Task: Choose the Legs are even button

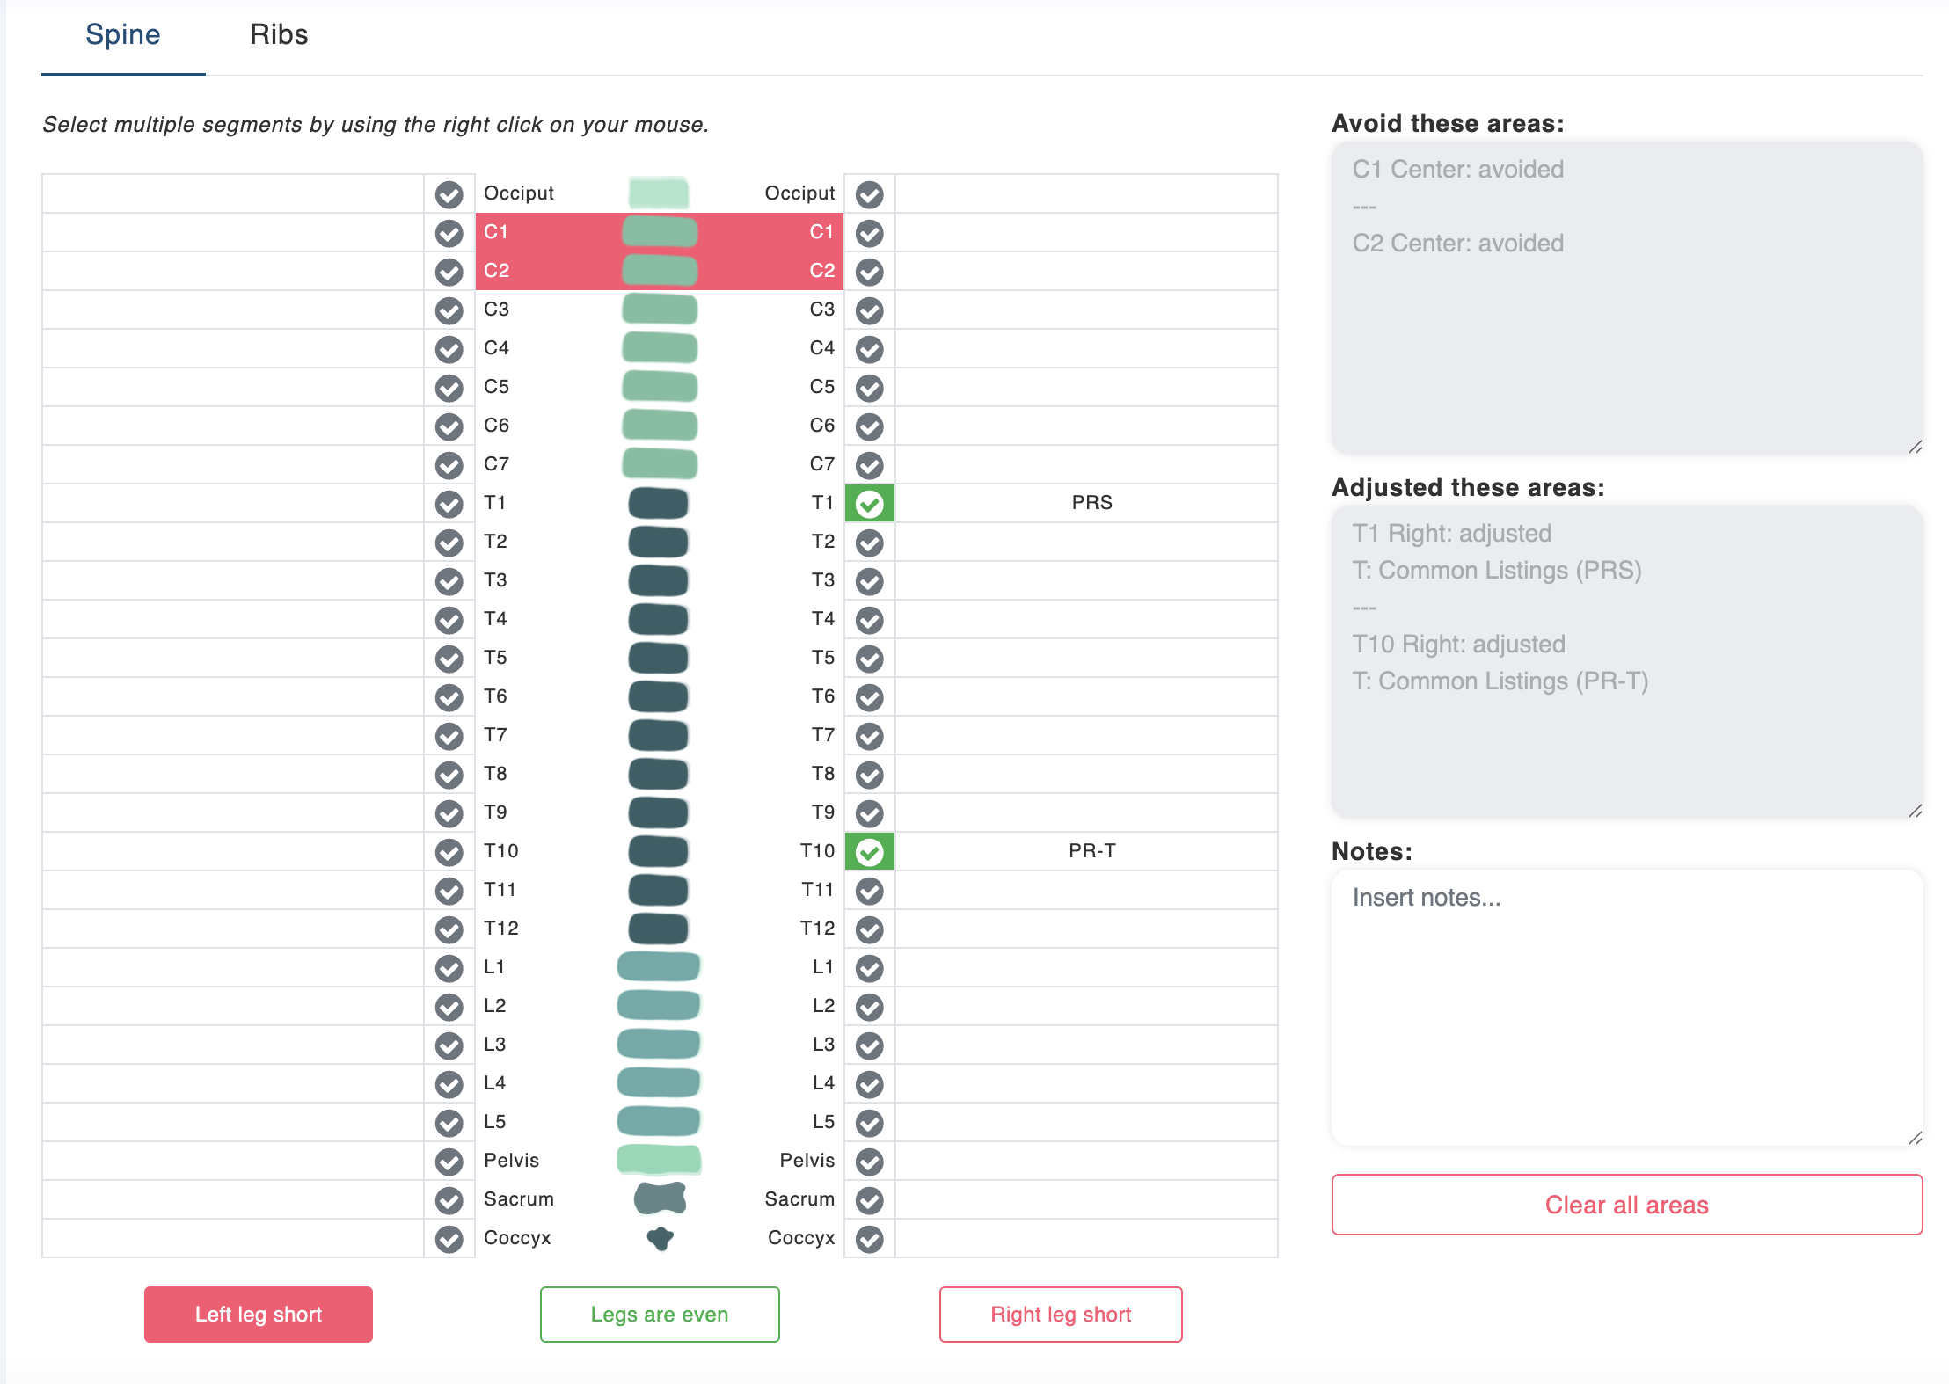Action: coord(660,1315)
